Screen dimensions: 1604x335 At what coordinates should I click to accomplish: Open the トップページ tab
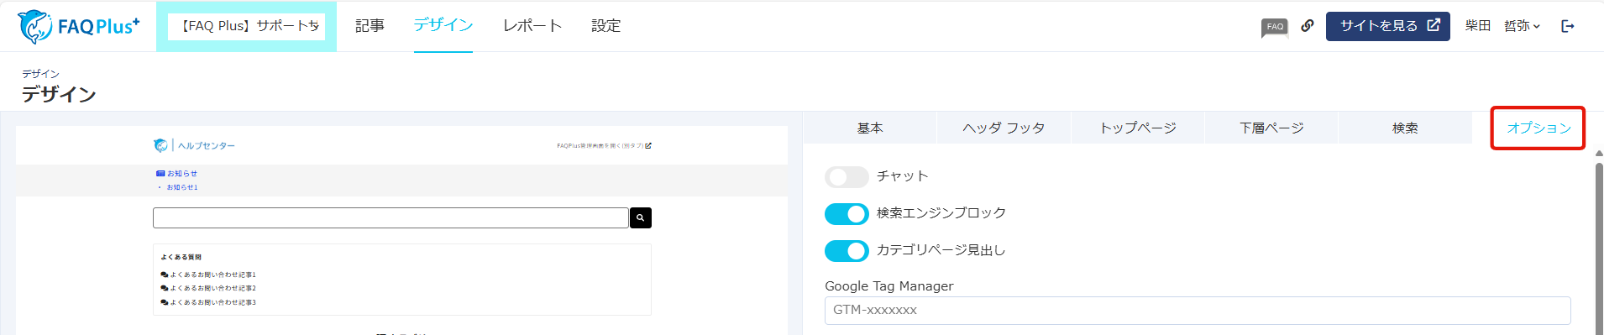1138,128
